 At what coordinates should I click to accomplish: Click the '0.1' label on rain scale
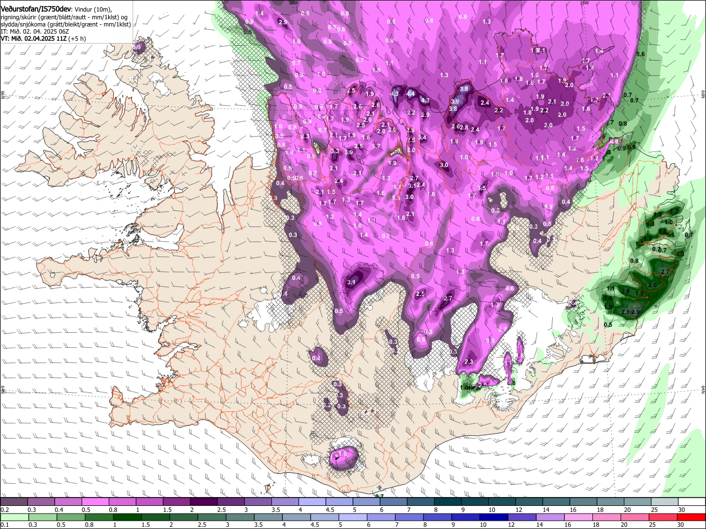[x=4, y=525]
